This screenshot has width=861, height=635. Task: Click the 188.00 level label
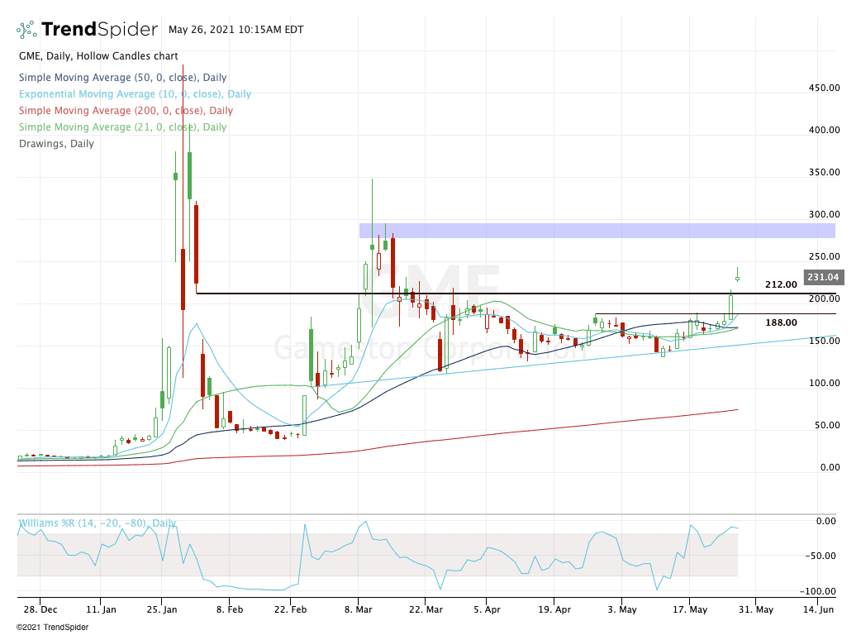pos(781,322)
